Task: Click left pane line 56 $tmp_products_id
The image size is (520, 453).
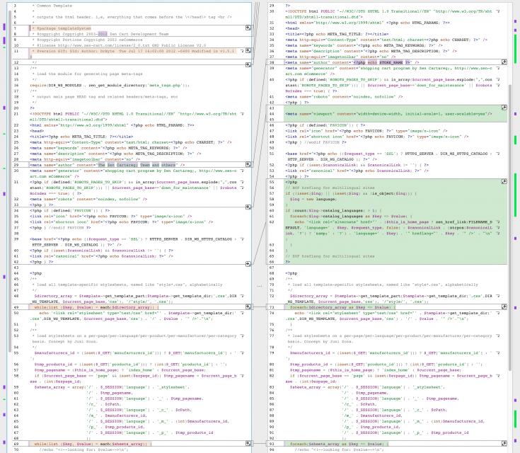Action: tap(131, 365)
